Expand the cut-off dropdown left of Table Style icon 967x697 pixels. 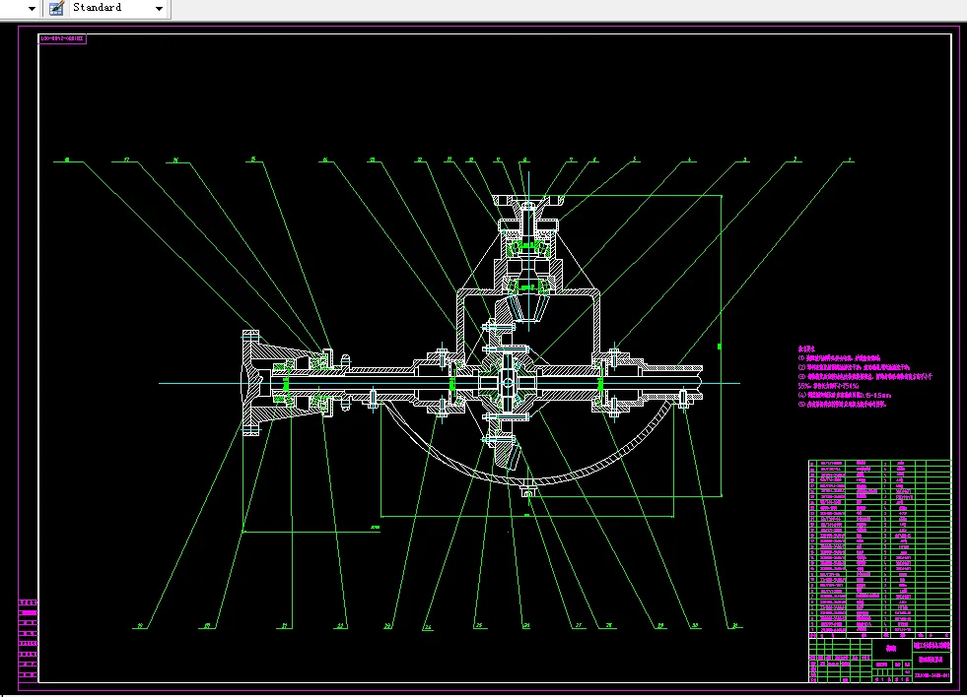32,9
